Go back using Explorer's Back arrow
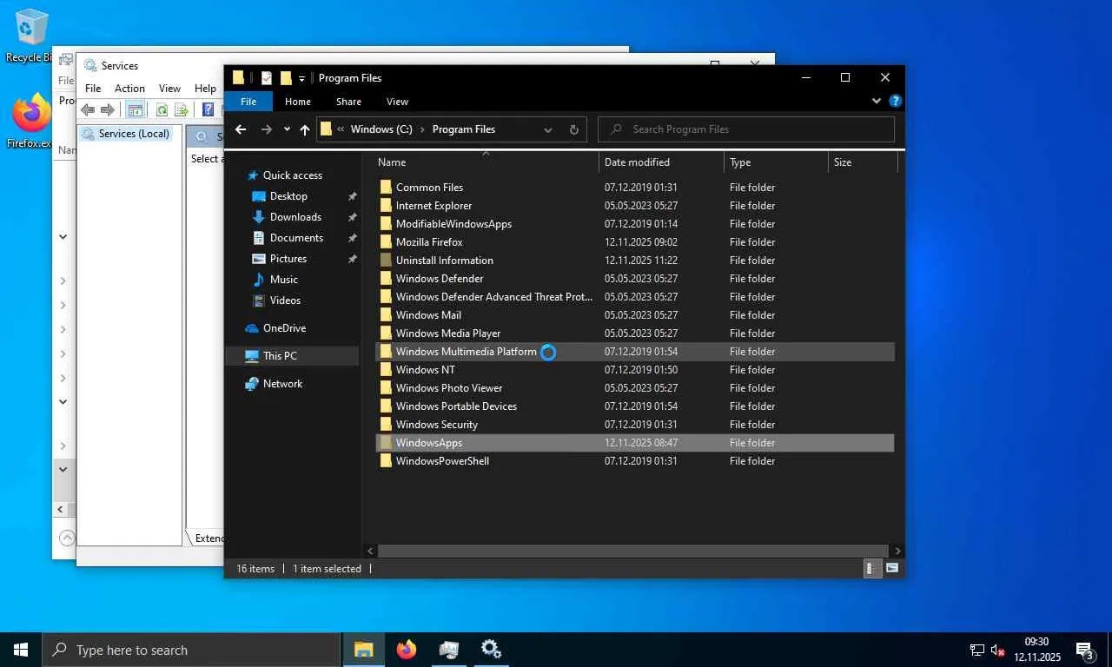Viewport: 1112px width, 667px height. pos(241,129)
